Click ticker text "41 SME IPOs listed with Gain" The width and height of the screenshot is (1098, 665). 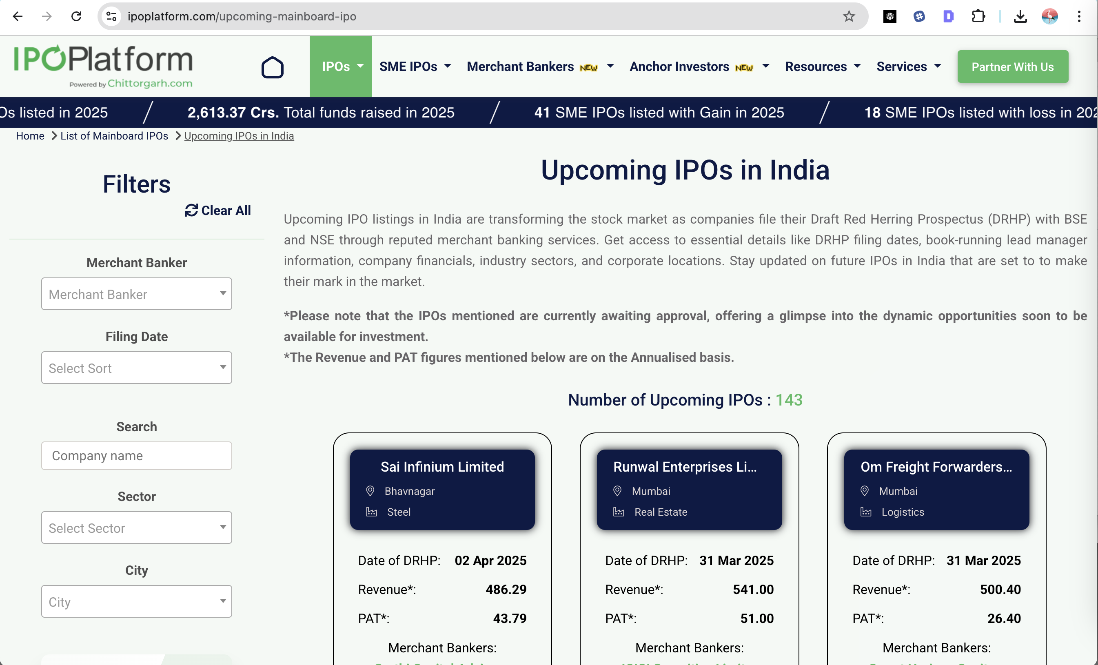point(659,112)
